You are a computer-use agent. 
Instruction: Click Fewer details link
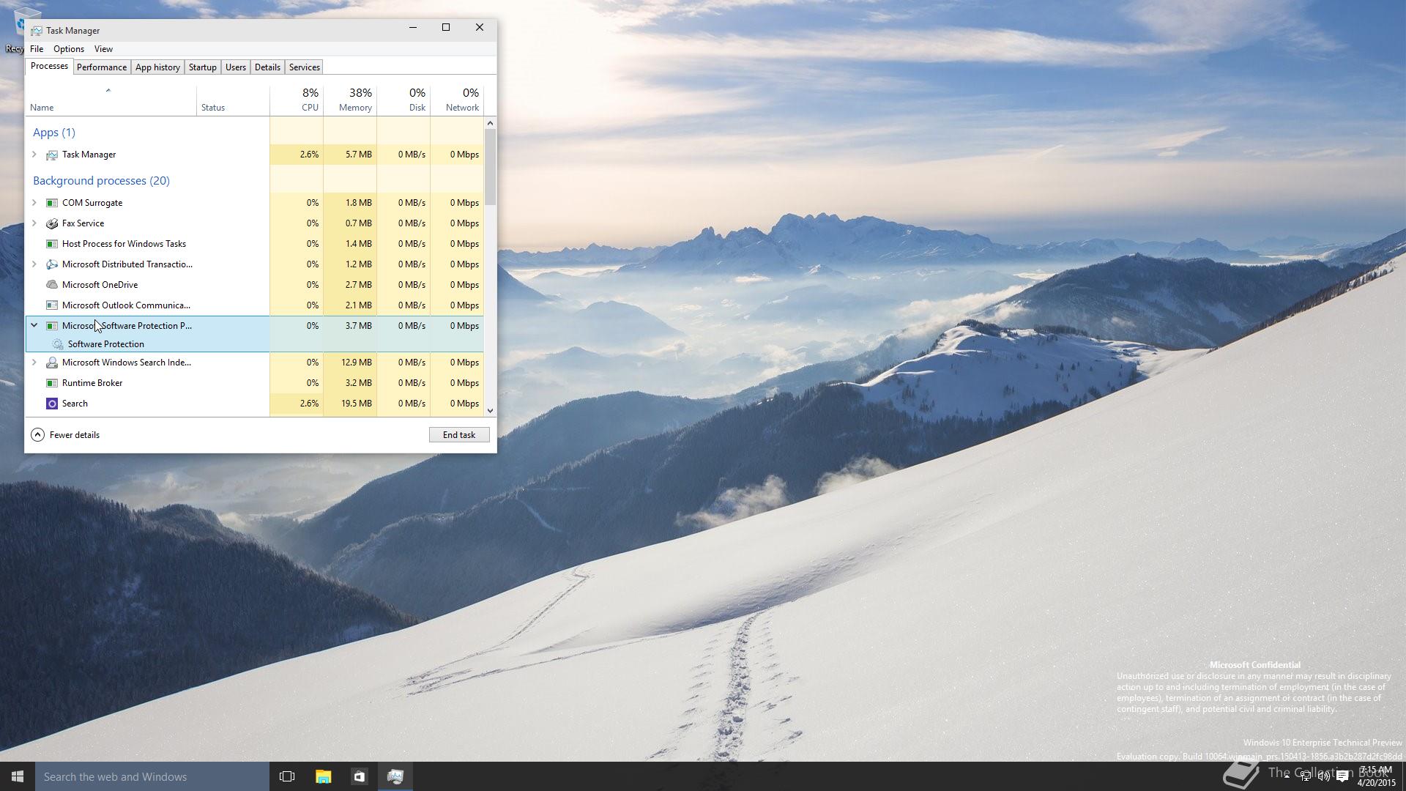(x=75, y=435)
